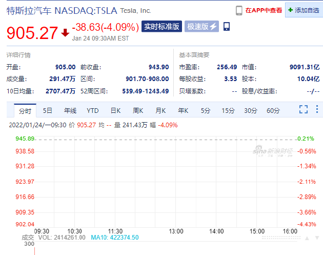Click the timestamp Jan 24 09:30AM EST

point(100,38)
